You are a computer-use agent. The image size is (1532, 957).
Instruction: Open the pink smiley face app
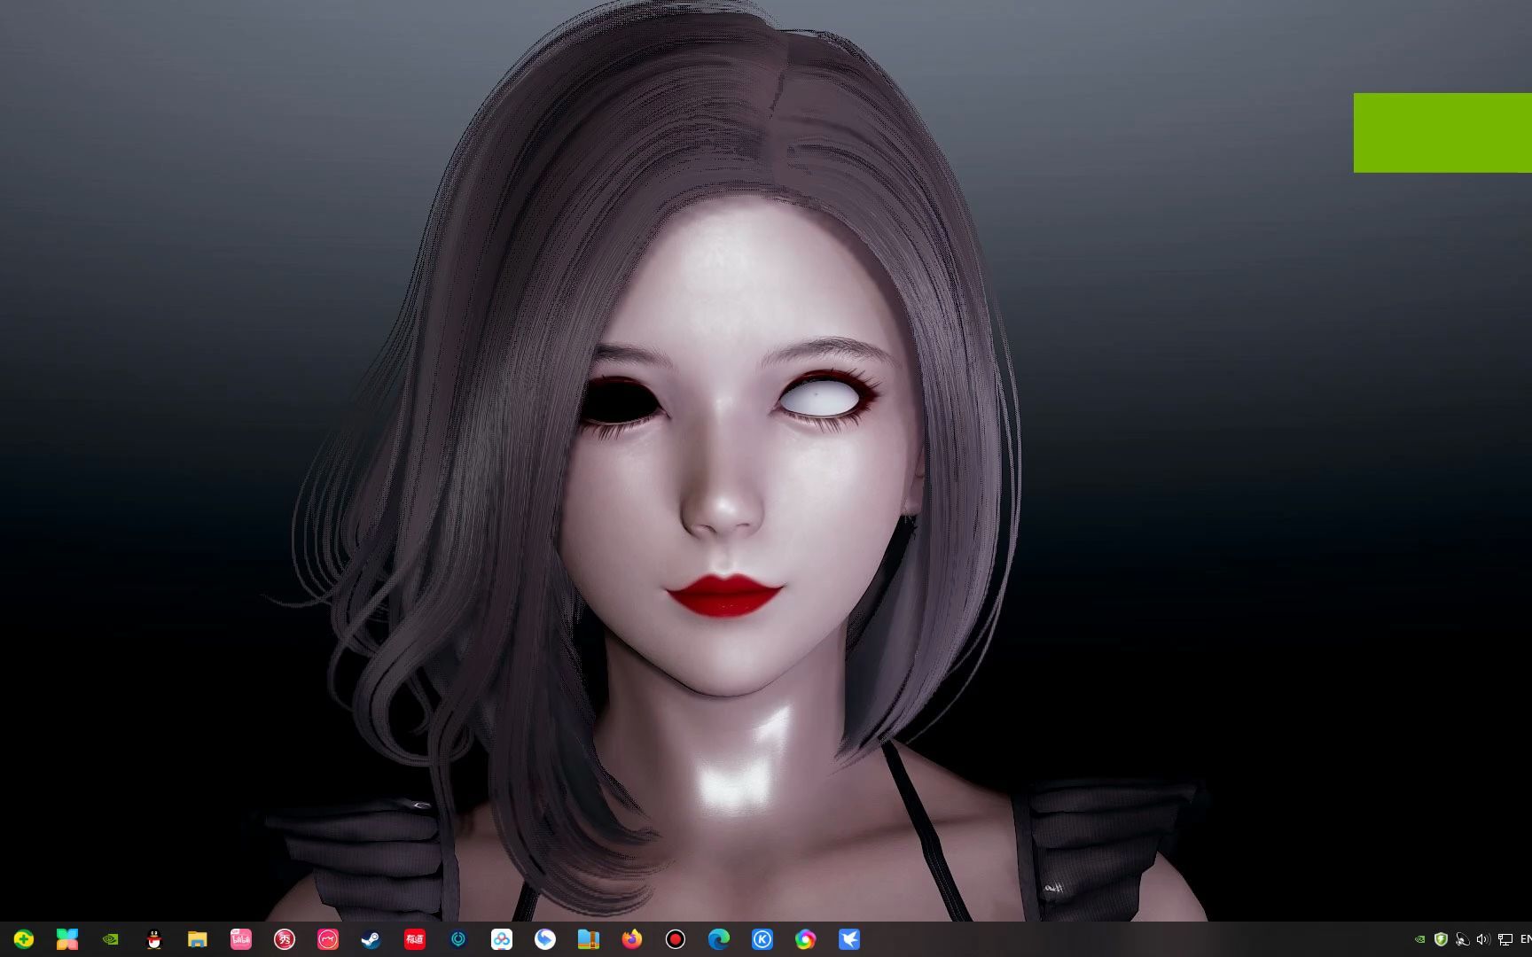(x=328, y=939)
